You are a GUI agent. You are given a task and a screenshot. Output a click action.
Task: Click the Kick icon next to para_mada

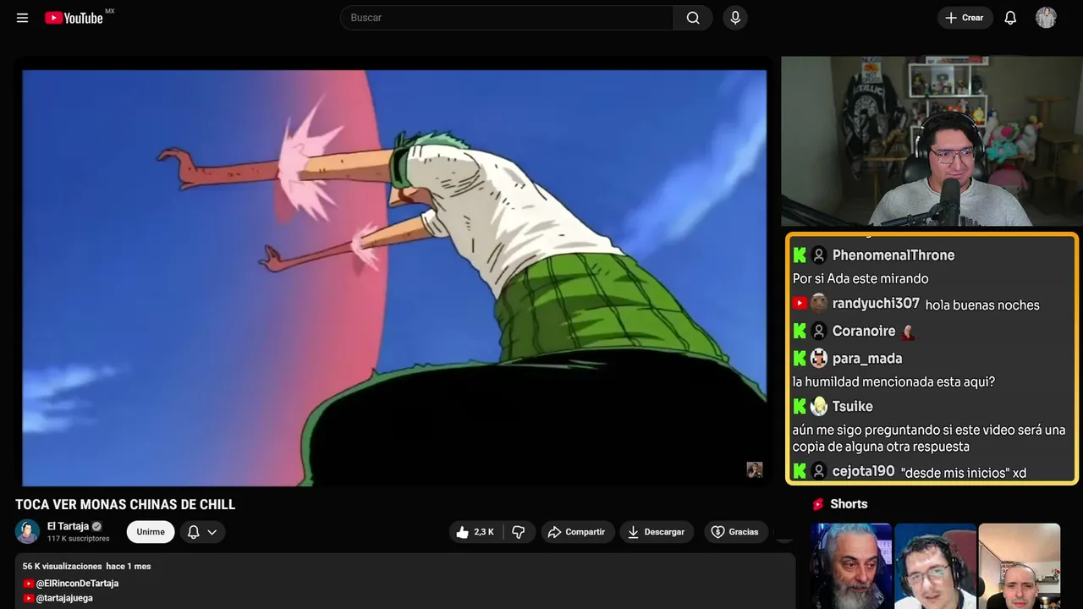tap(800, 358)
